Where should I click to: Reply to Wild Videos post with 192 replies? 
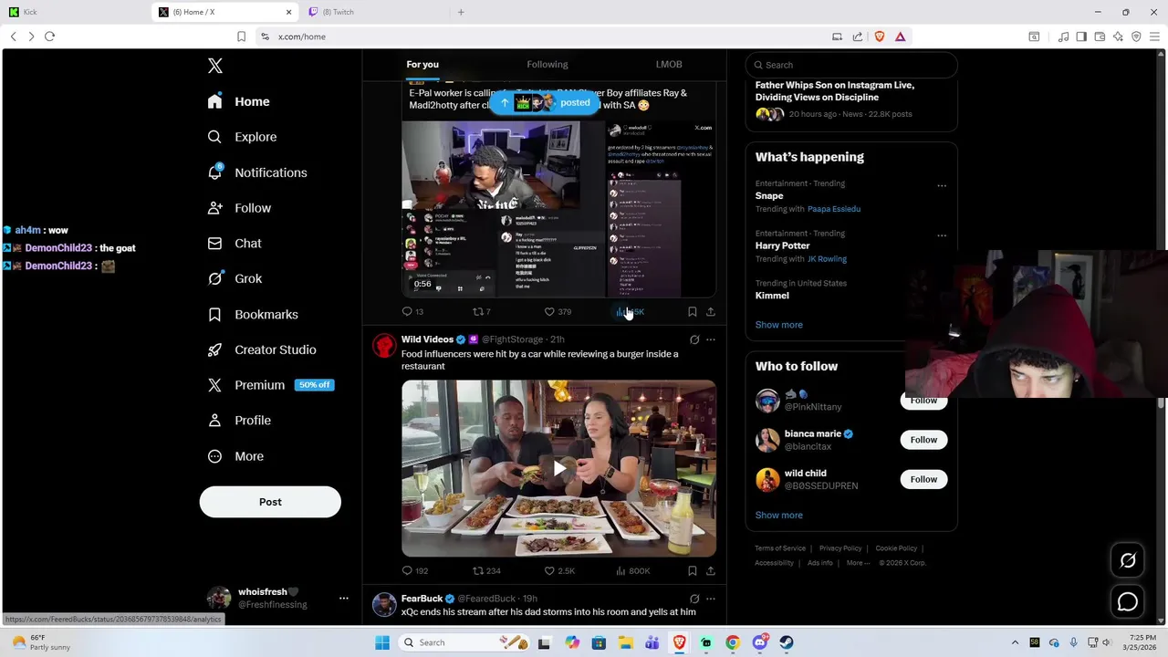coord(414,571)
